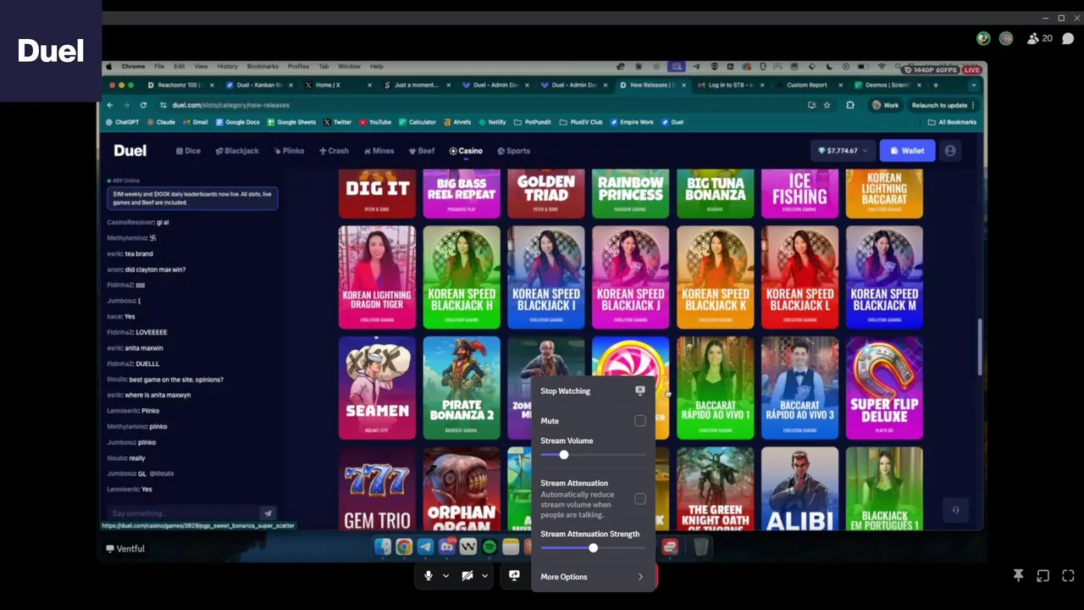Turn on the camera in Discord controls
The height and width of the screenshot is (610, 1084).
(467, 576)
